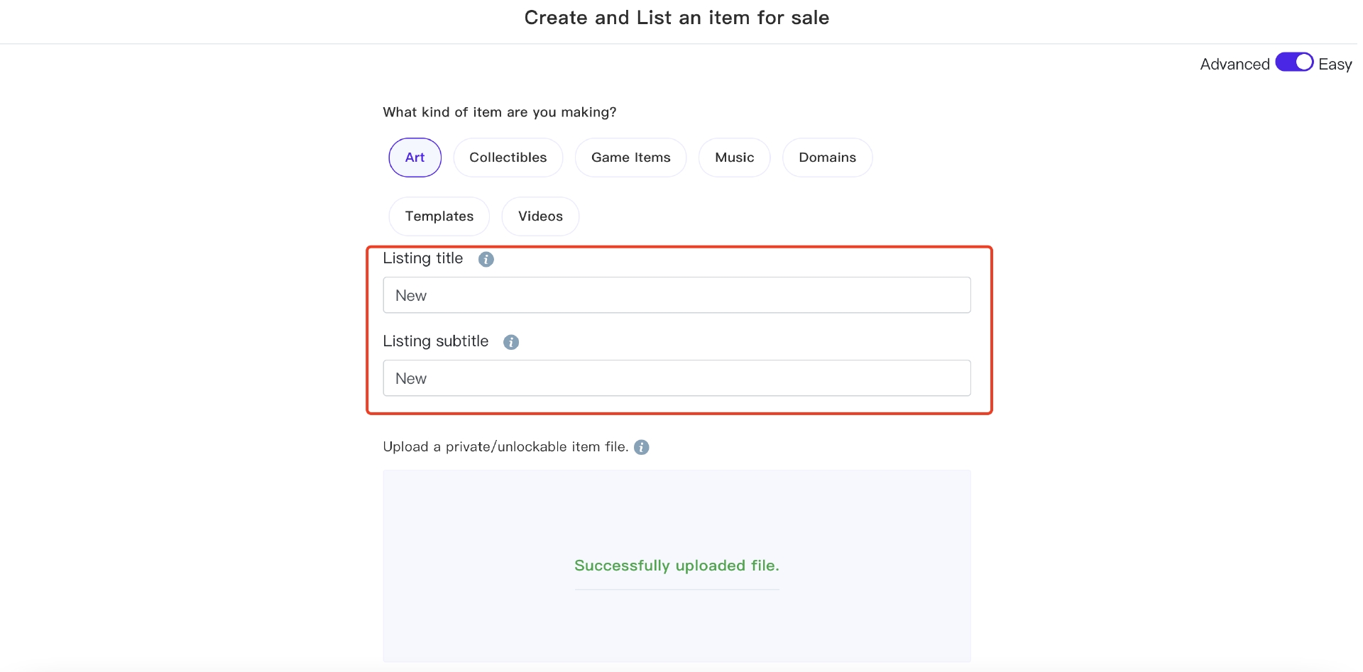The image size is (1363, 672).
Task: Click the Listing title label text
Action: tap(423, 258)
